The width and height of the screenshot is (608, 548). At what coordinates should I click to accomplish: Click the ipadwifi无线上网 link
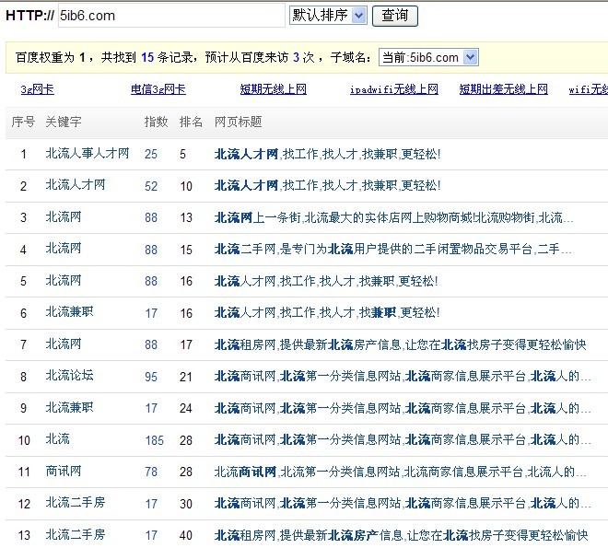393,89
